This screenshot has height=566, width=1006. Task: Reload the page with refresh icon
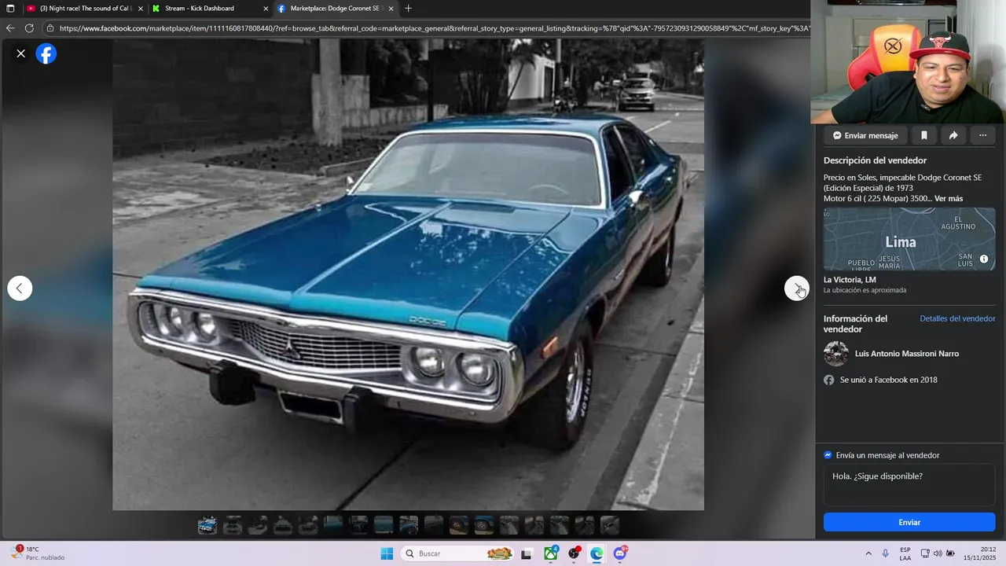click(29, 28)
